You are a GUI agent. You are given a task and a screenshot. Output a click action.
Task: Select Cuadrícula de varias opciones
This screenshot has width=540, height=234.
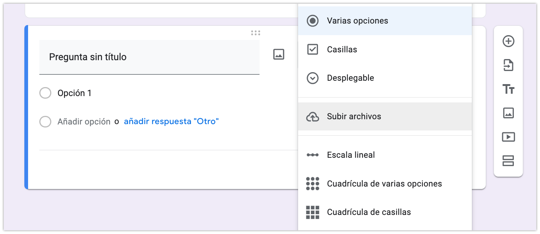coord(385,184)
